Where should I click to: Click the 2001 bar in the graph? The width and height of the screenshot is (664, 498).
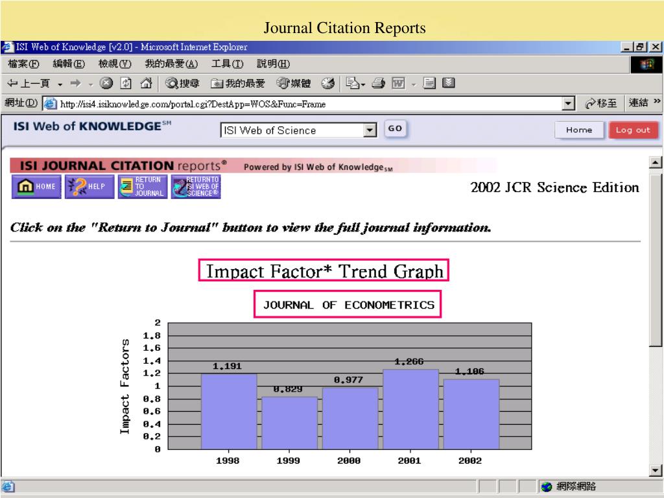410,409
